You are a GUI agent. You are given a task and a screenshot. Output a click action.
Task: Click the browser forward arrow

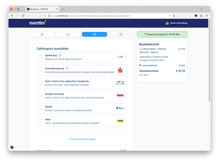pos(18,16)
